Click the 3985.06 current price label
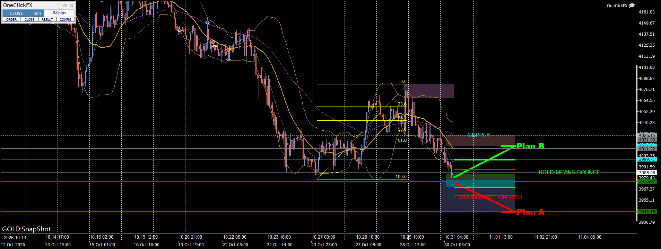 point(647,173)
